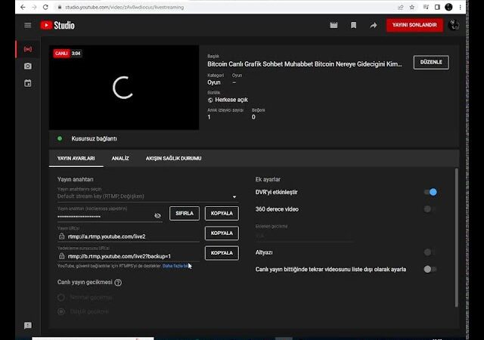Enable the 360 derece video toggle
Image resolution: width=484 pixels, height=340 pixels.
pos(430,209)
